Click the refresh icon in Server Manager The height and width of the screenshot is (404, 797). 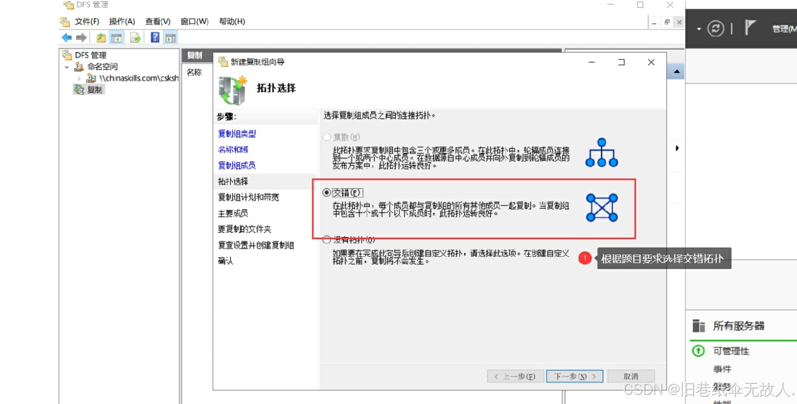click(x=716, y=28)
